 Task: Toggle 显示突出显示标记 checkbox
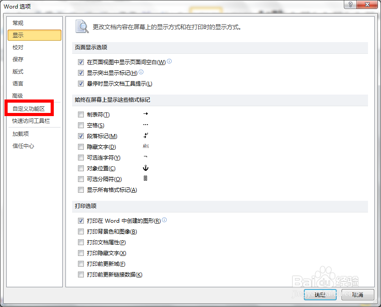81,73
